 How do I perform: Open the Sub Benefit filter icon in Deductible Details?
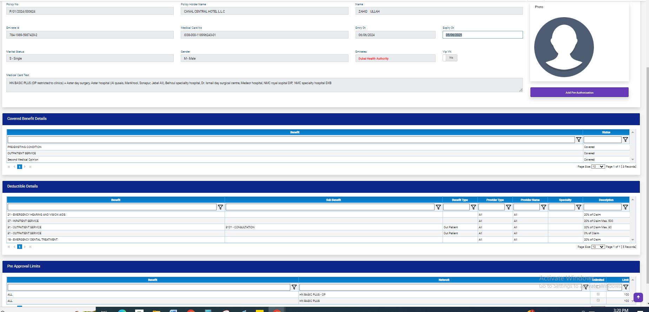[438, 207]
